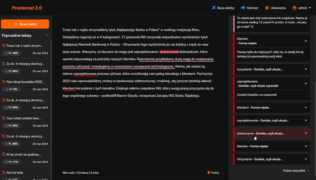
Task: Expand 'klientów - Forma męska' suggestion
Action: coord(271,146)
